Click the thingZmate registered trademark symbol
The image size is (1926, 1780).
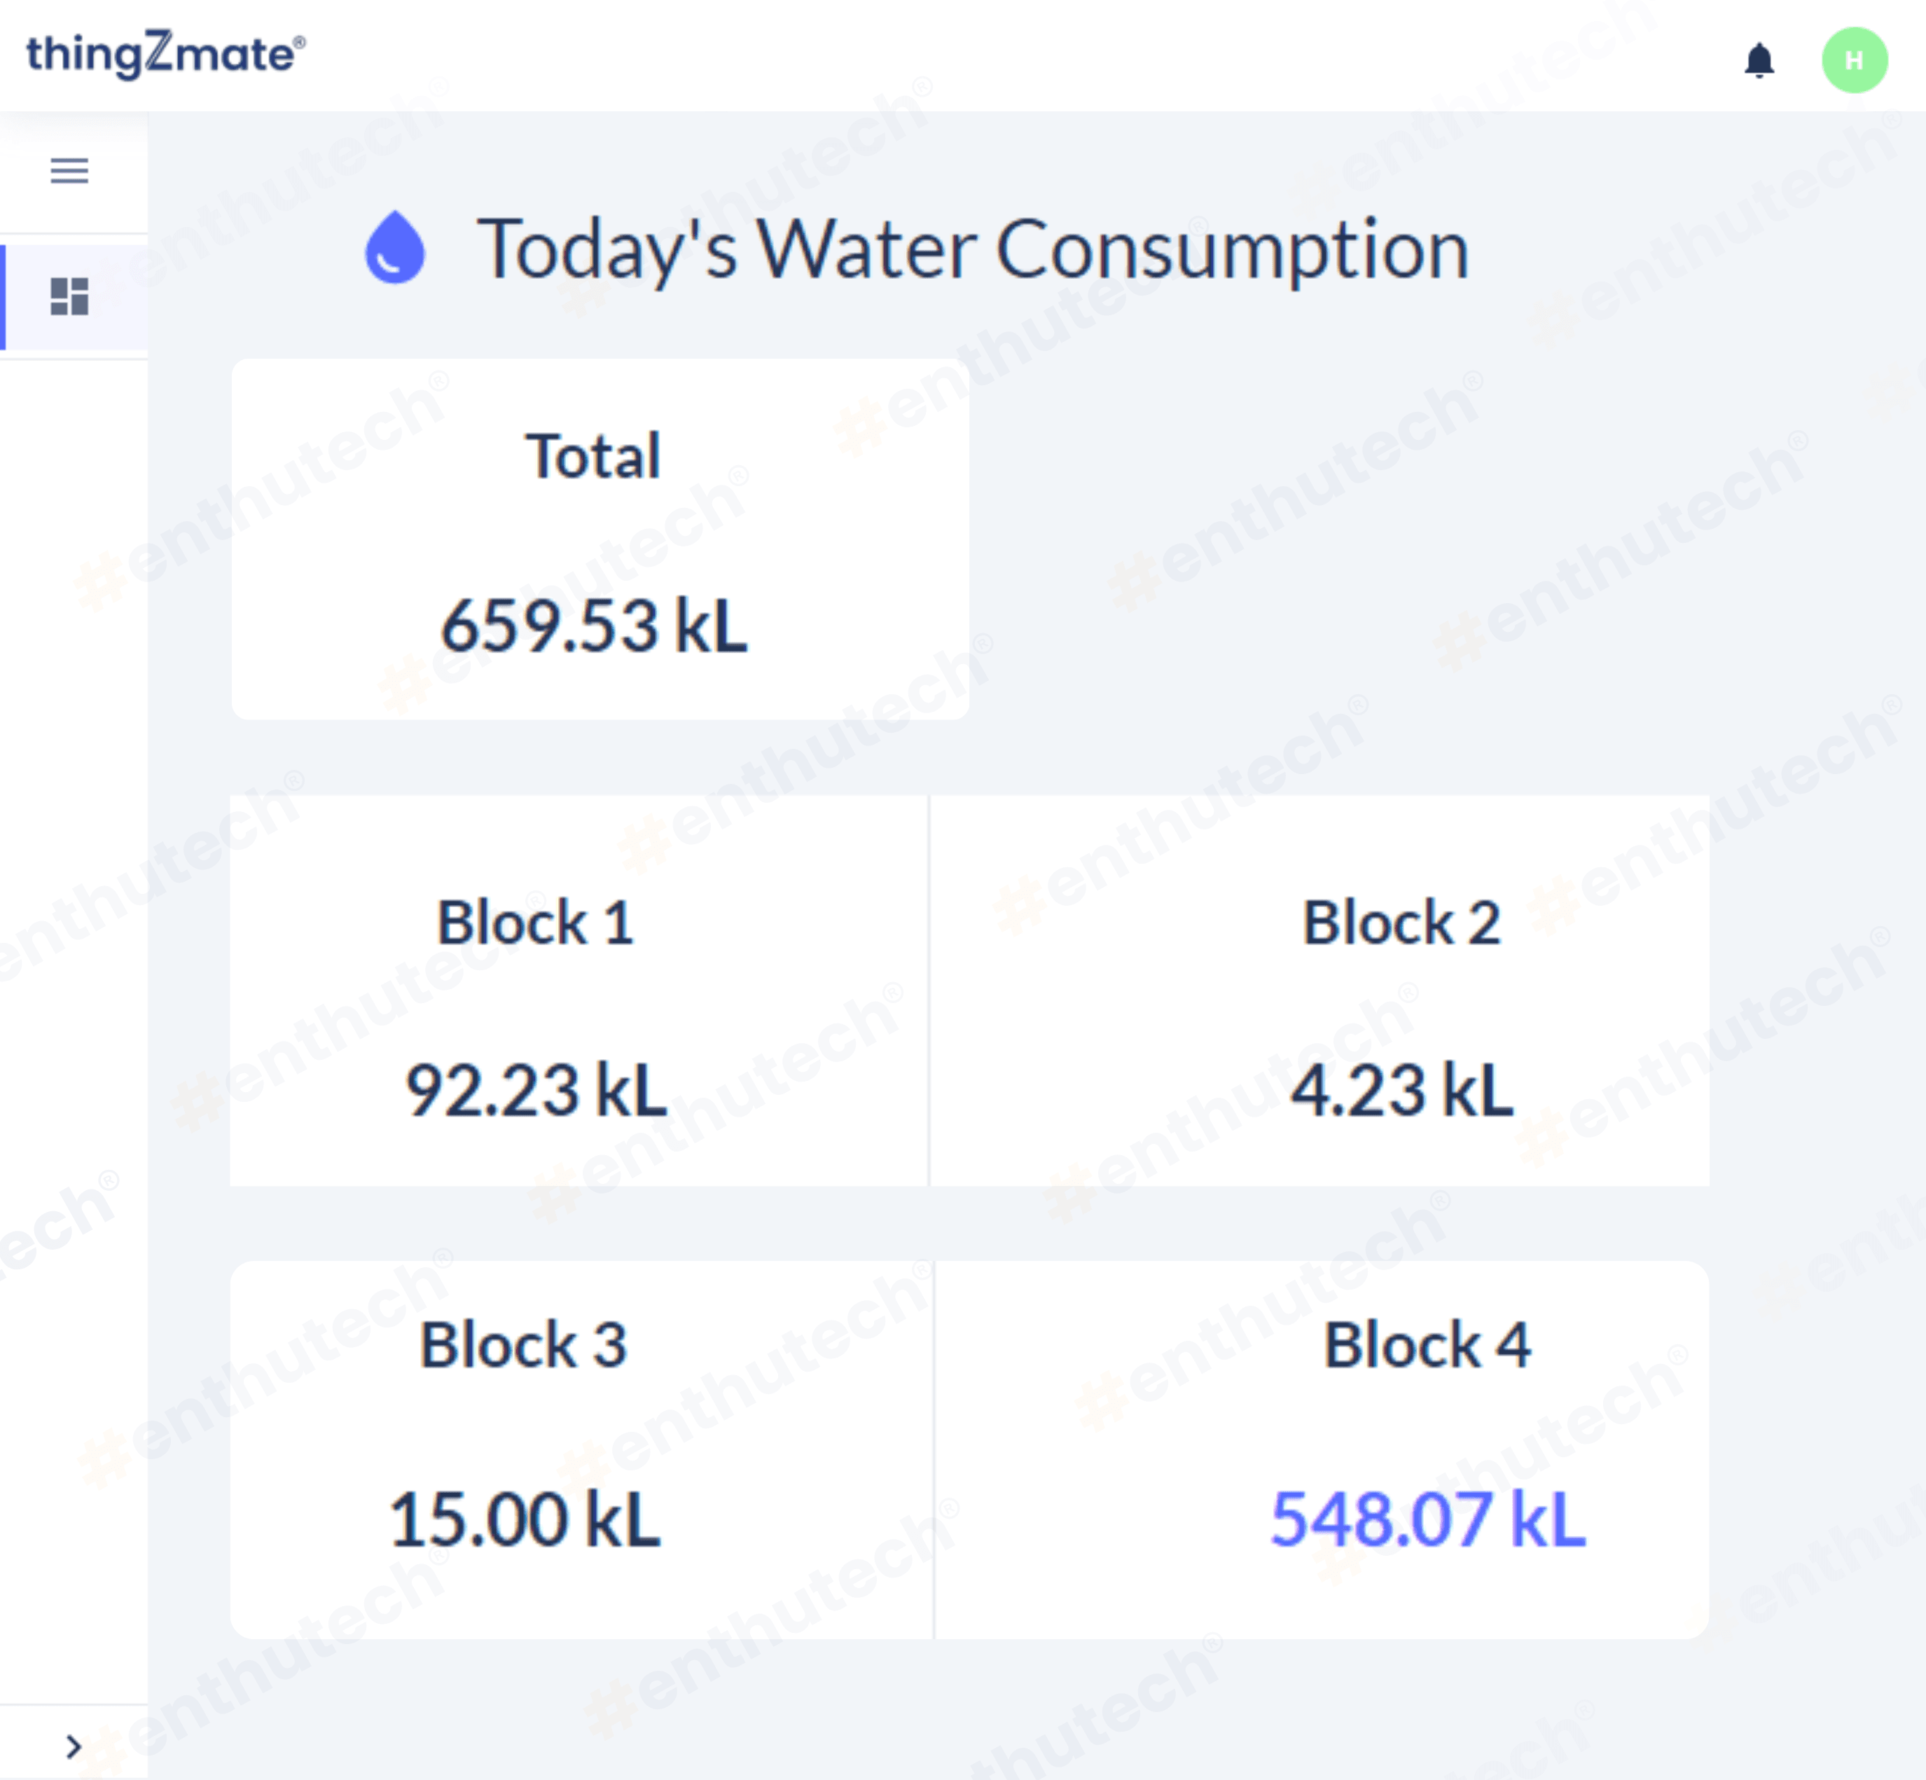click(x=300, y=41)
